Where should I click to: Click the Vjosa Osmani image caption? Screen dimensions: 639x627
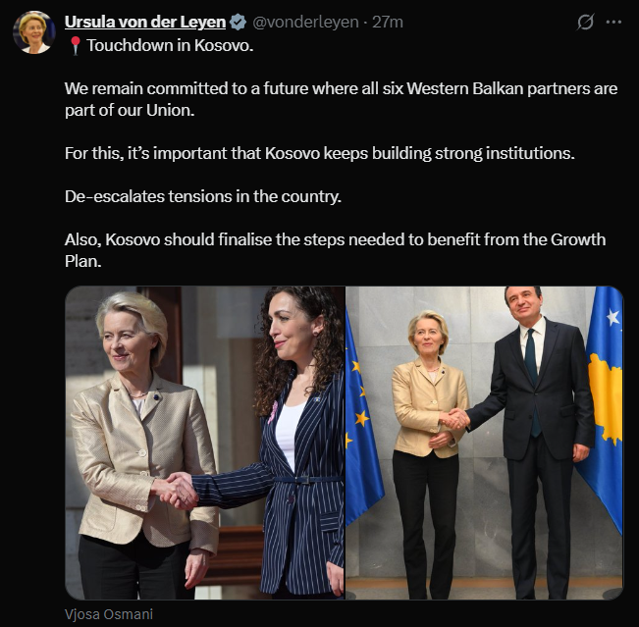[x=109, y=614]
